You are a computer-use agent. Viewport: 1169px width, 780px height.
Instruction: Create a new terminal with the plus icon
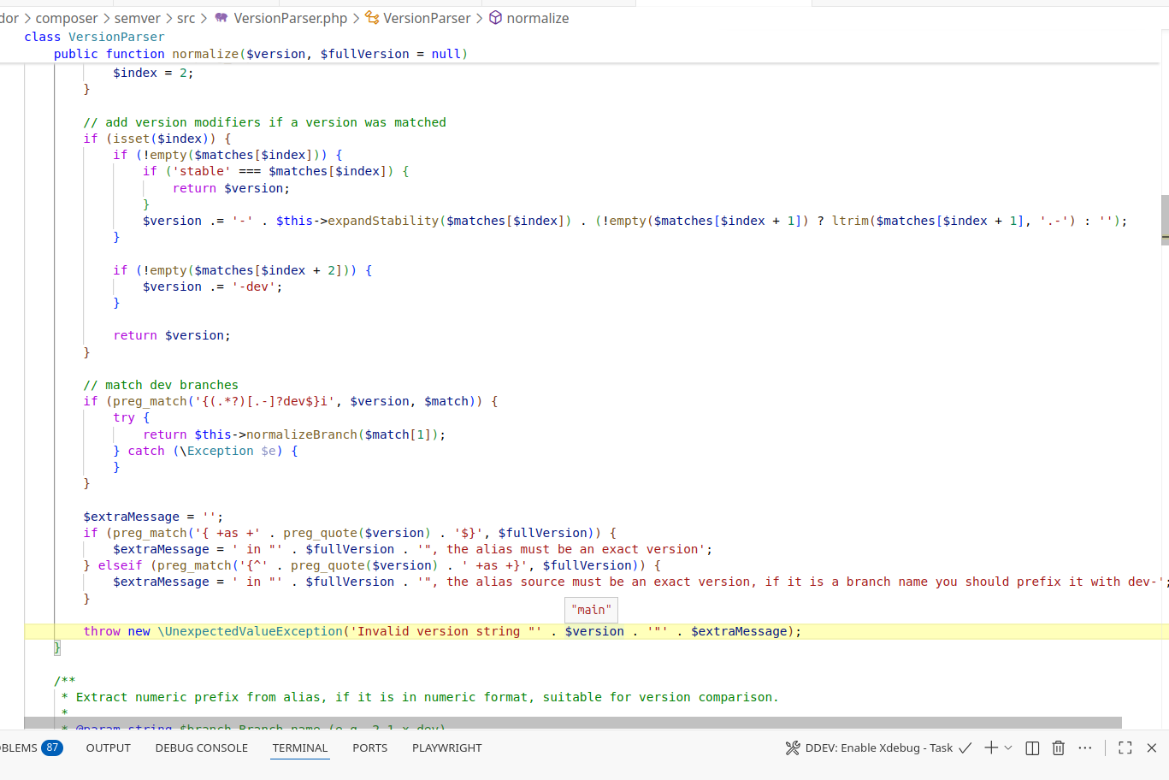[991, 747]
